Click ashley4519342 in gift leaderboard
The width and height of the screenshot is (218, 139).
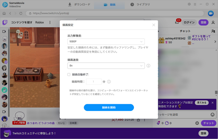coord(175,38)
